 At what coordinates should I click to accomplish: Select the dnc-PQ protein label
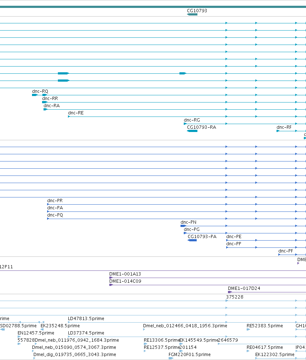pyautogui.click(x=55, y=215)
